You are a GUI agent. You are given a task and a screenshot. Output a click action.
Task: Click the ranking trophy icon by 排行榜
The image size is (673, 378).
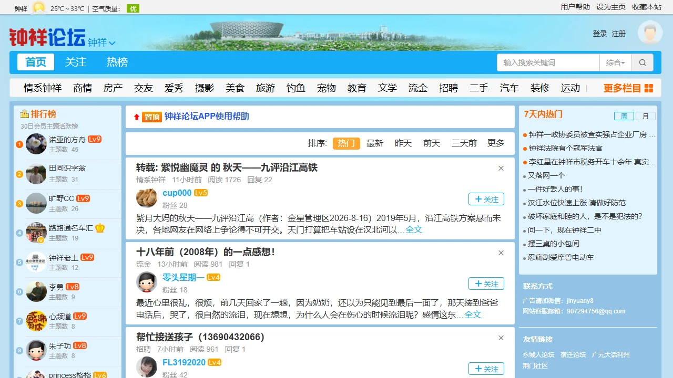24,114
